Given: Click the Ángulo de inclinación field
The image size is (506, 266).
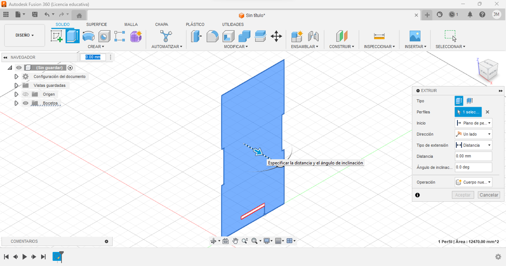Looking at the screenshot, I should 473,167.
